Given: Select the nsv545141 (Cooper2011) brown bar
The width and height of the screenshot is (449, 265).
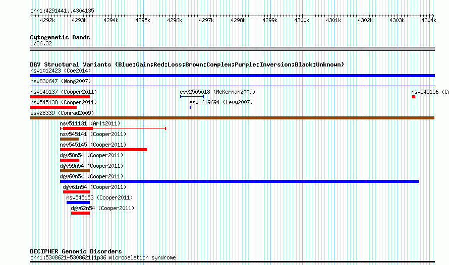Looking at the screenshot, I should point(69,139).
